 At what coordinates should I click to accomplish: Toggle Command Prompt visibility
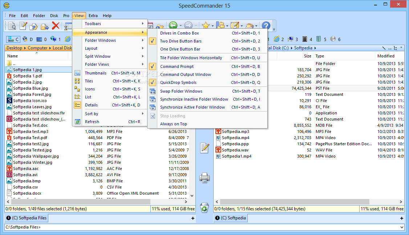(207, 66)
